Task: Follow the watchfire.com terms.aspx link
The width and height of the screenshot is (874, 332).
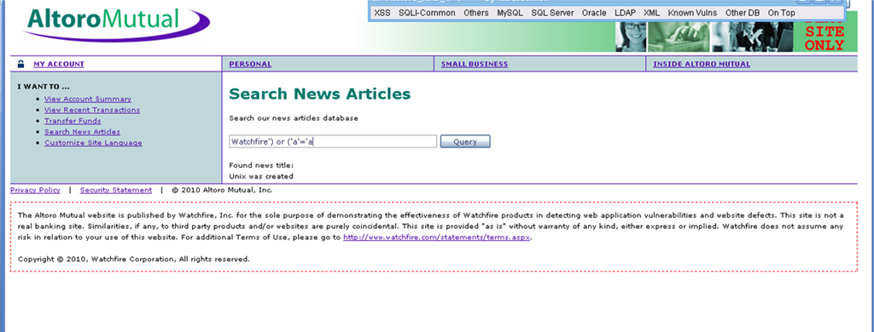Action: tap(436, 238)
